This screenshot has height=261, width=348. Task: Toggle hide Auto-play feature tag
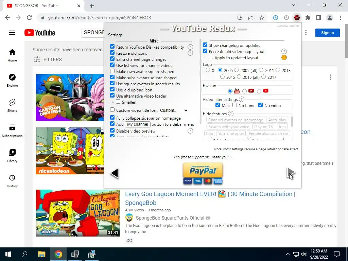pyautogui.click(x=277, y=120)
